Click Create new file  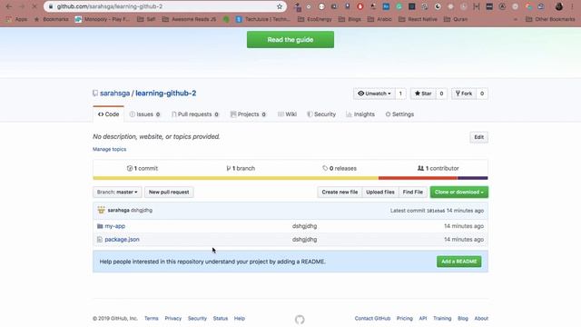click(340, 192)
